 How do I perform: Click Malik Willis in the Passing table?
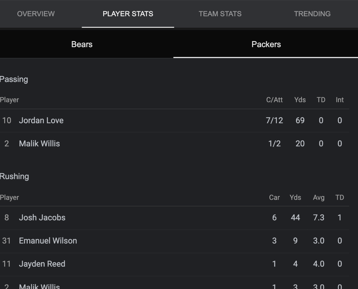pos(39,144)
